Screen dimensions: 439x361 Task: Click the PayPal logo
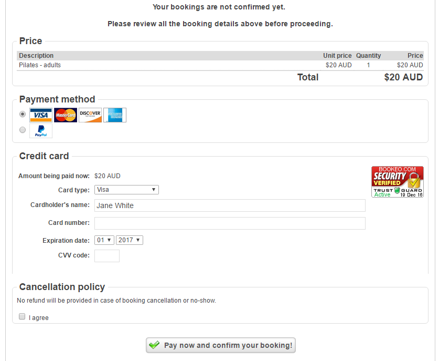(x=40, y=131)
